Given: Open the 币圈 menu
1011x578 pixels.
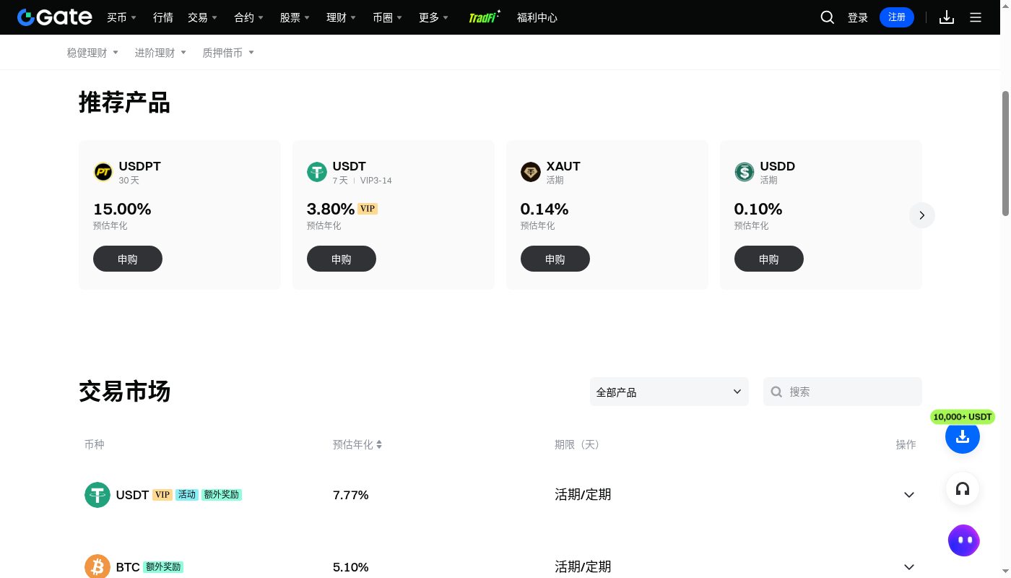Looking at the screenshot, I should point(387,17).
